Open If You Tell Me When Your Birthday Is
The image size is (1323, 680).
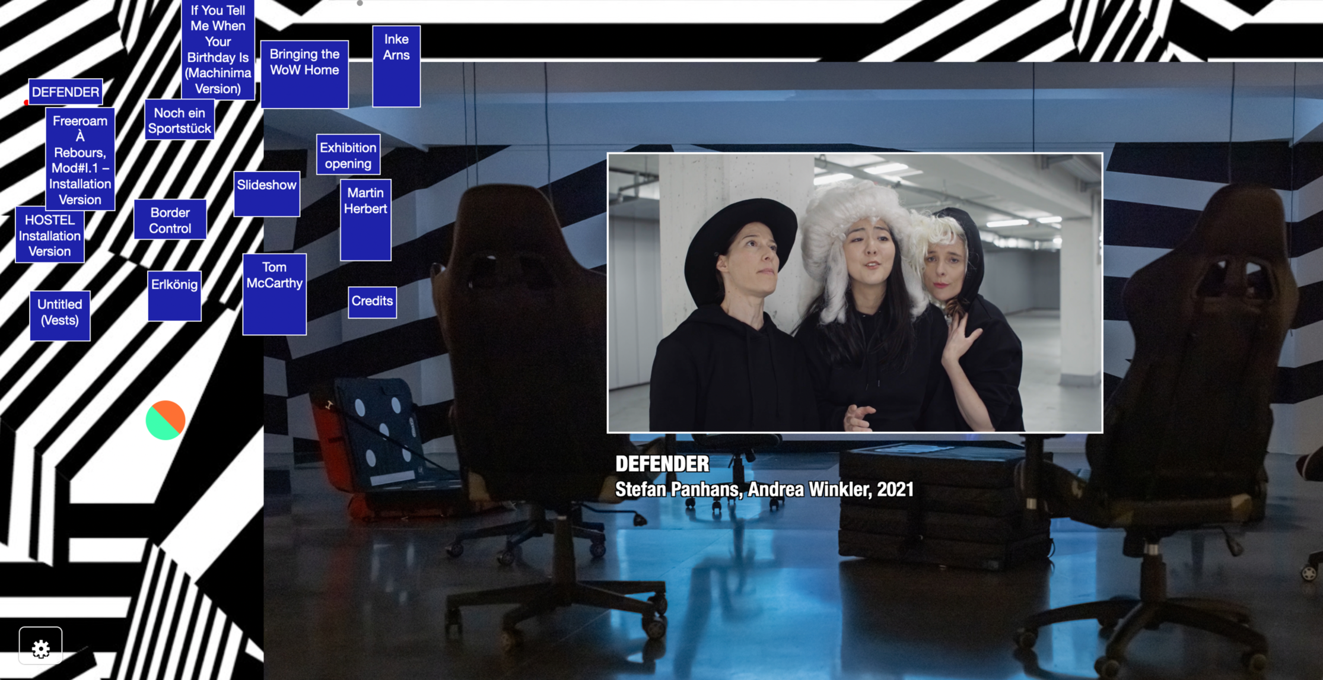click(218, 49)
